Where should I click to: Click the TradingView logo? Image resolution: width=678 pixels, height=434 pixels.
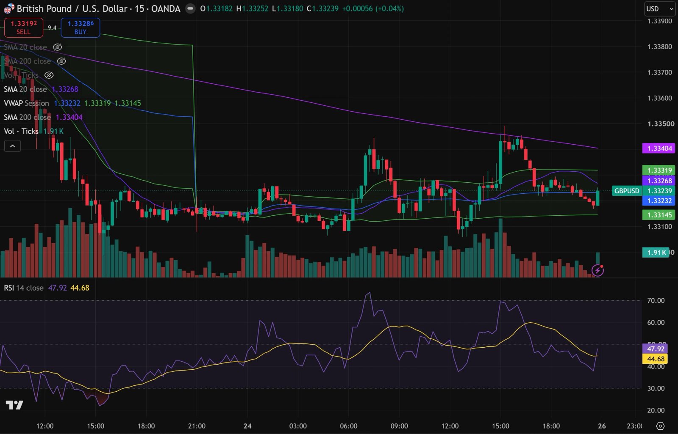tap(14, 405)
